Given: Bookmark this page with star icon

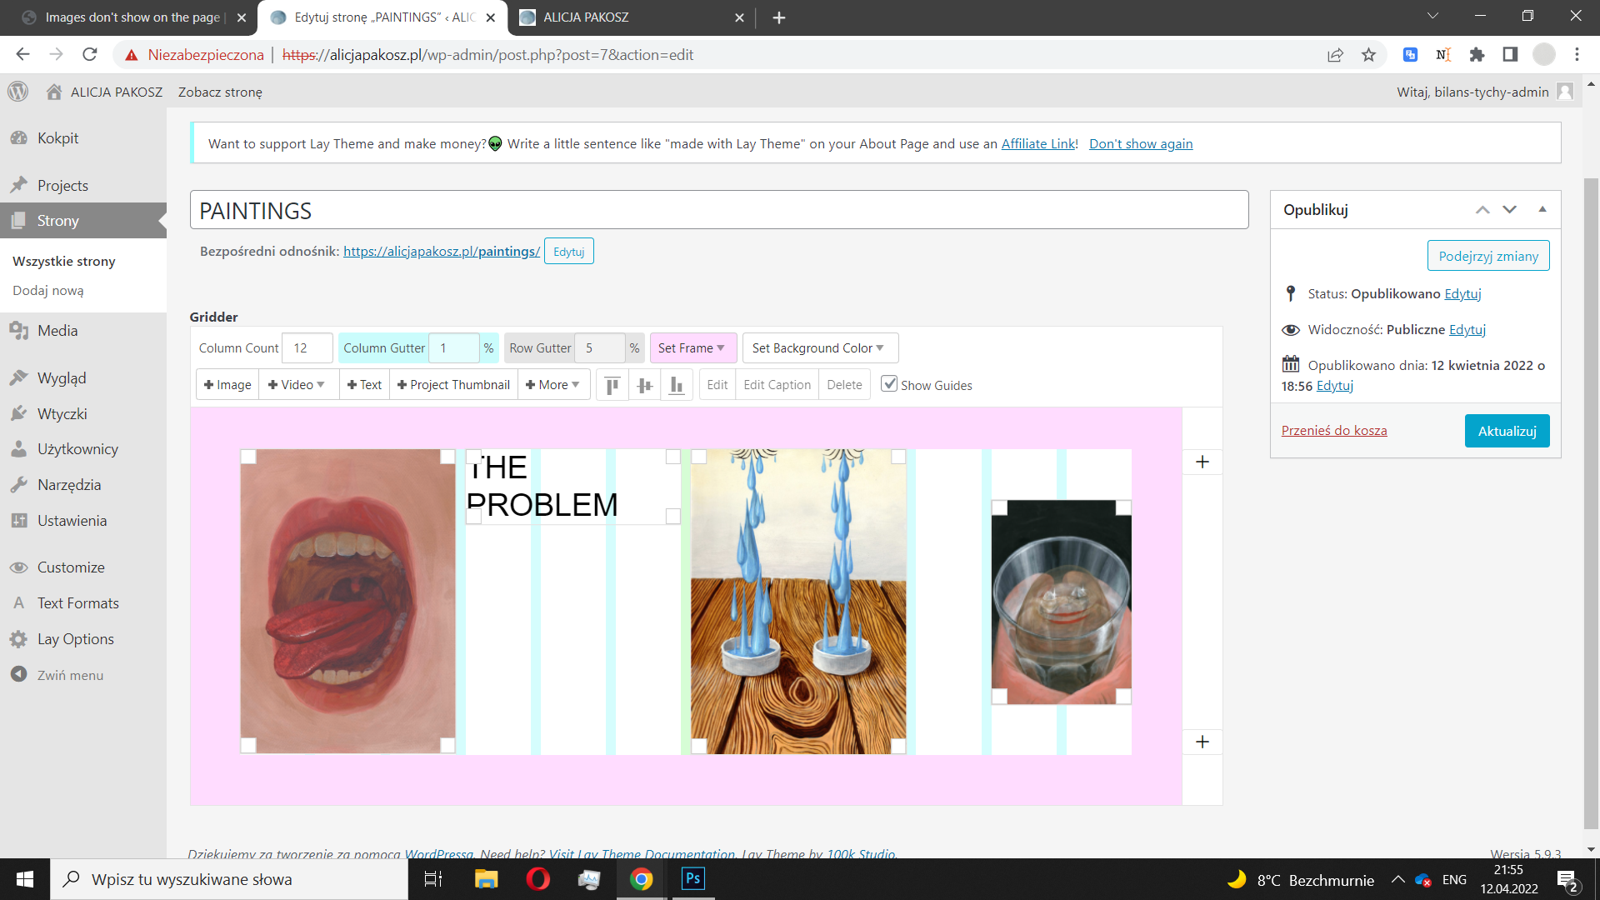Looking at the screenshot, I should click(1368, 55).
